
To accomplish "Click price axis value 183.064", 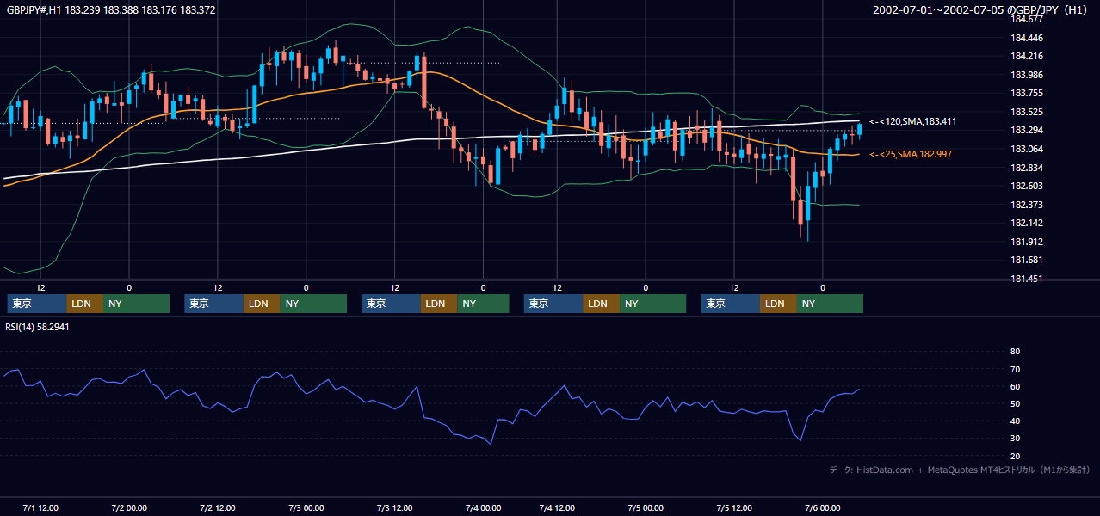I will pyautogui.click(x=1026, y=149).
